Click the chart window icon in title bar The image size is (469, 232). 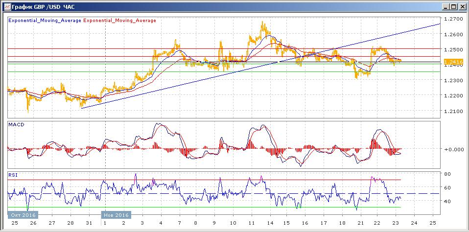(6, 6)
